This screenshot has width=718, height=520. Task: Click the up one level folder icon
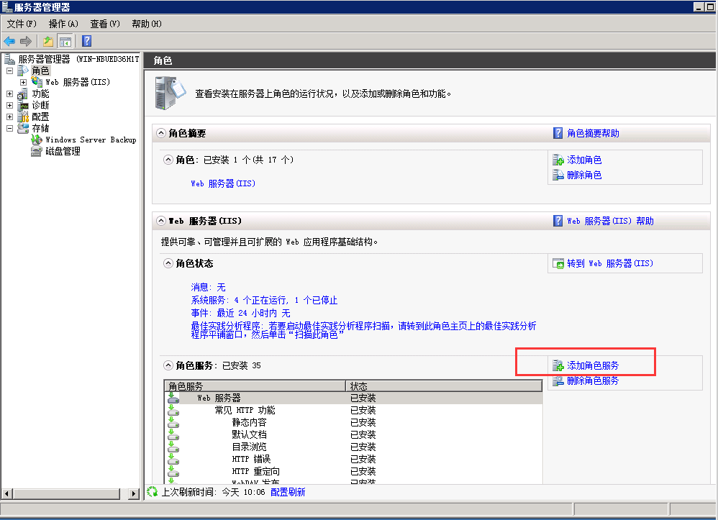(x=48, y=41)
